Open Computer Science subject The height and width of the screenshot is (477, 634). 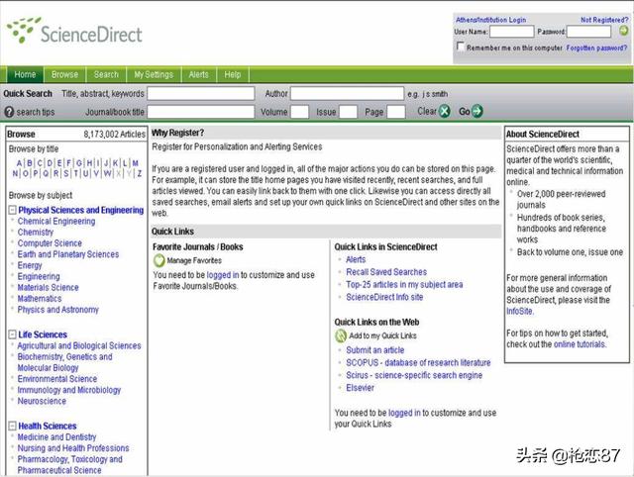coord(50,243)
